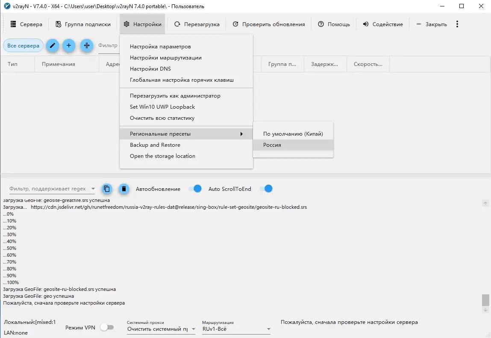Click Backup and Restore

click(155, 145)
